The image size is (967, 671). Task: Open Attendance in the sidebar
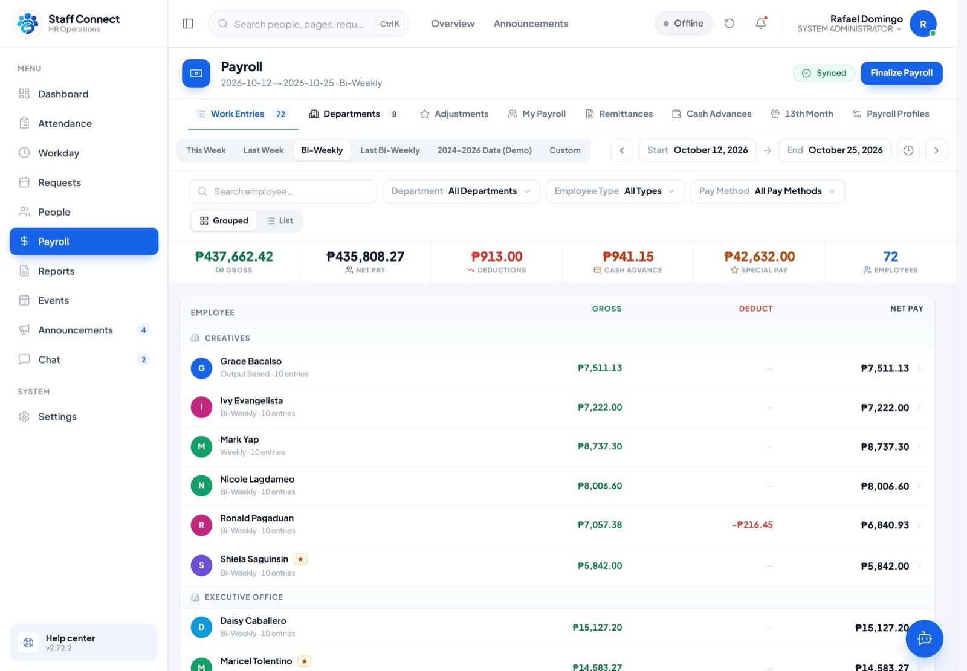coord(84,123)
